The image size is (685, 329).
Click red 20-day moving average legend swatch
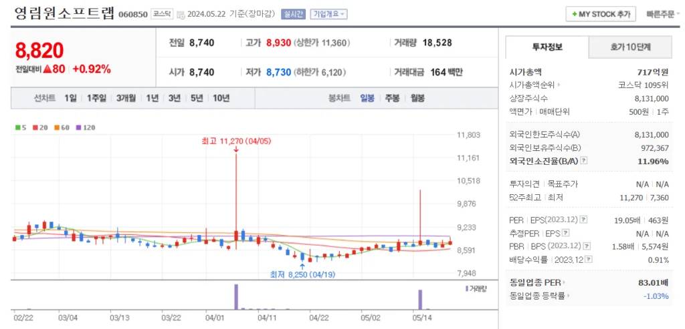(35, 127)
